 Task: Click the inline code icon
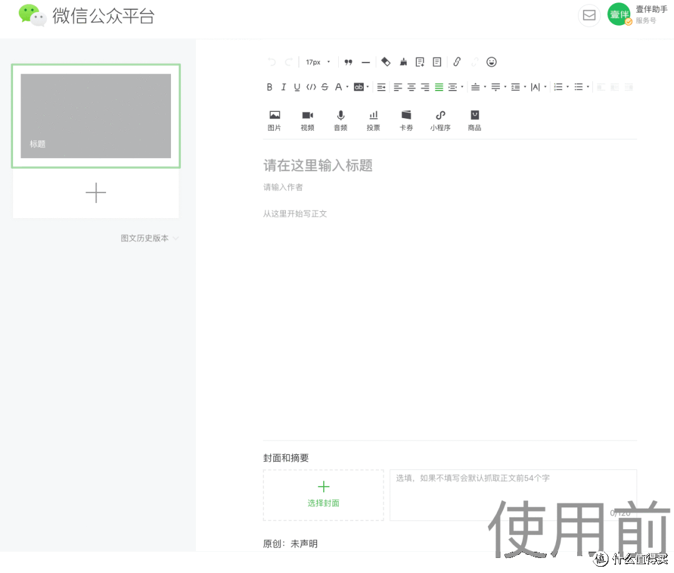click(311, 87)
